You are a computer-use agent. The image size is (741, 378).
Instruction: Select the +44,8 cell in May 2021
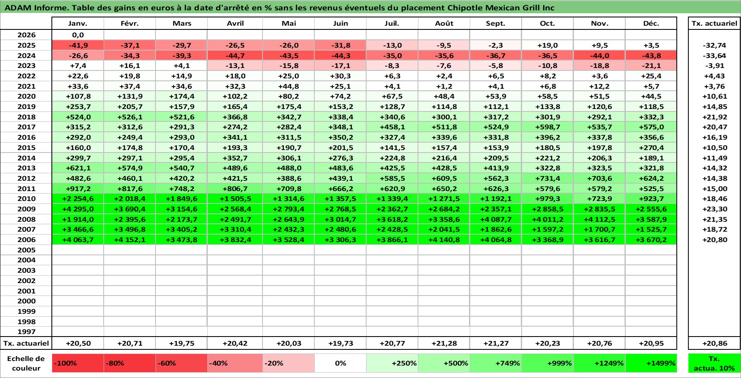tap(289, 86)
